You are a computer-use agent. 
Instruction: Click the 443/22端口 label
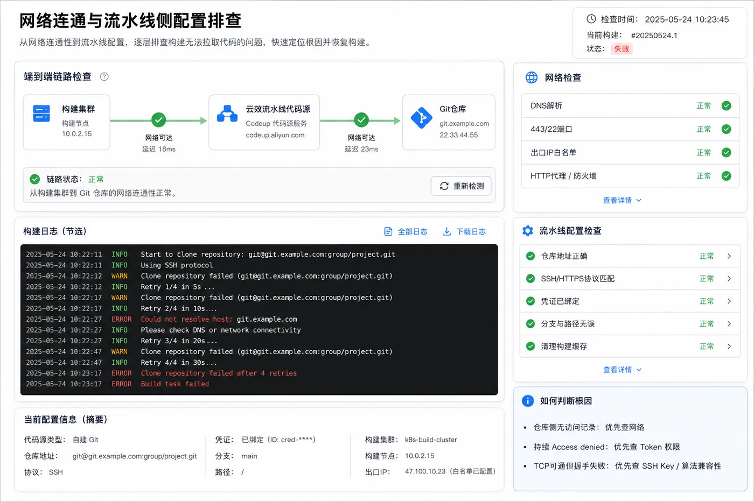[551, 129]
